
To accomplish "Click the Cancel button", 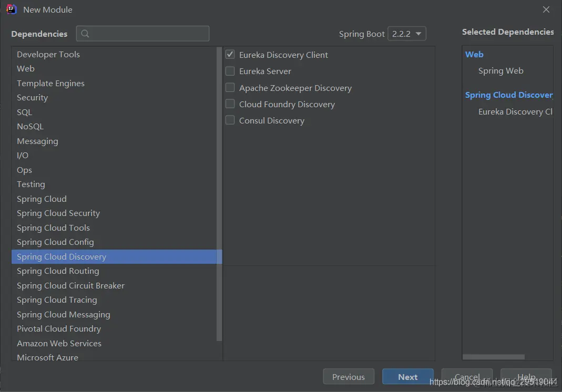I will pos(467,377).
